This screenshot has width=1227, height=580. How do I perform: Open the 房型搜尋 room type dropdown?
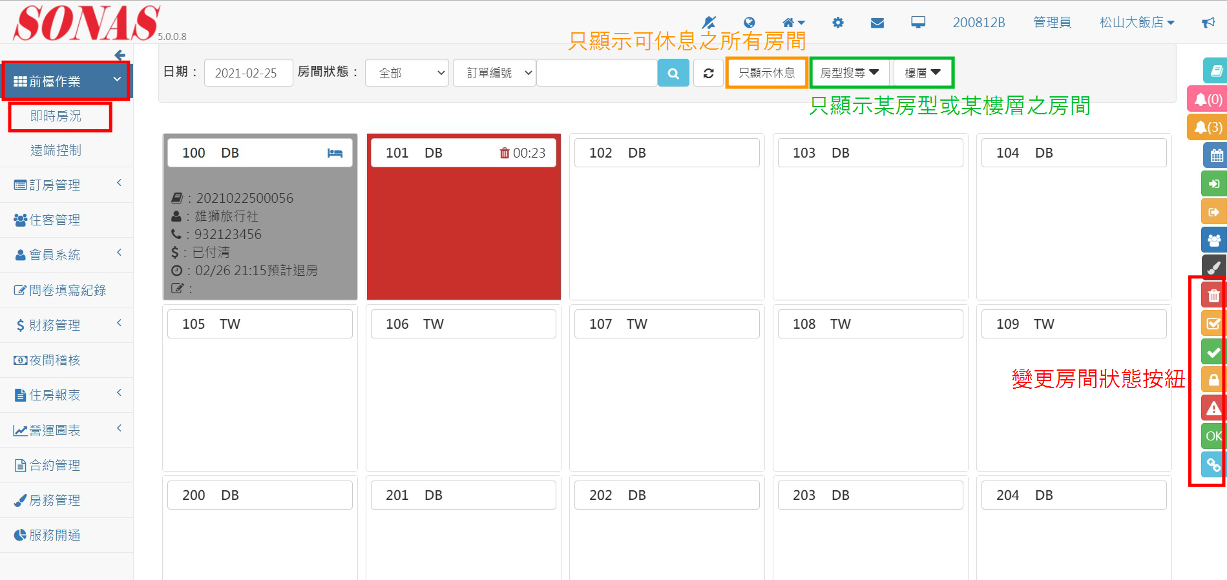coord(849,73)
